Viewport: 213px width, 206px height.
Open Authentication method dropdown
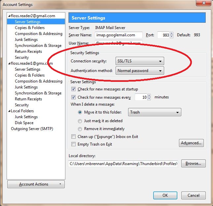point(140,71)
